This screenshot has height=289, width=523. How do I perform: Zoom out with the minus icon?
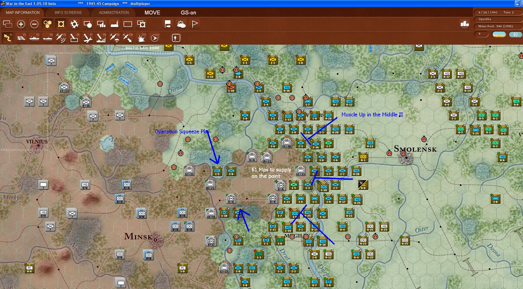coord(34,24)
